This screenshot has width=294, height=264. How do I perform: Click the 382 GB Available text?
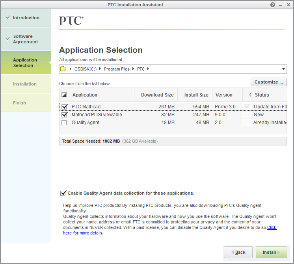140,141
